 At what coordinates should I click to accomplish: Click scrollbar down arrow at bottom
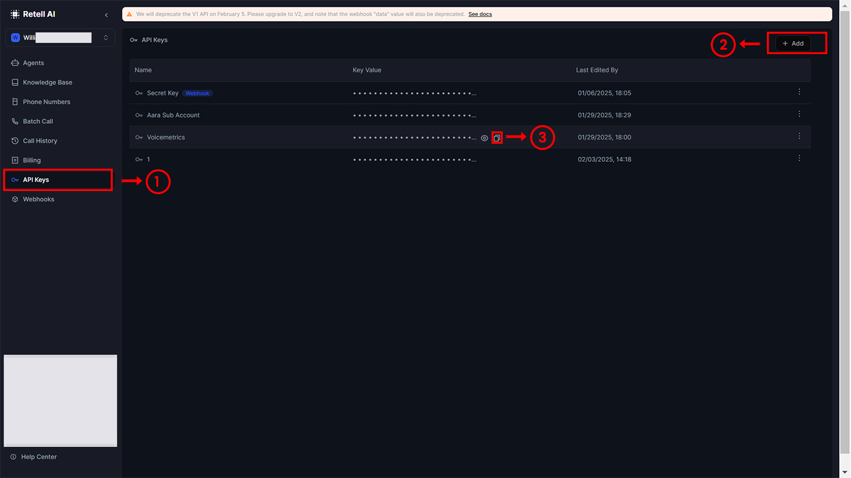point(845,473)
